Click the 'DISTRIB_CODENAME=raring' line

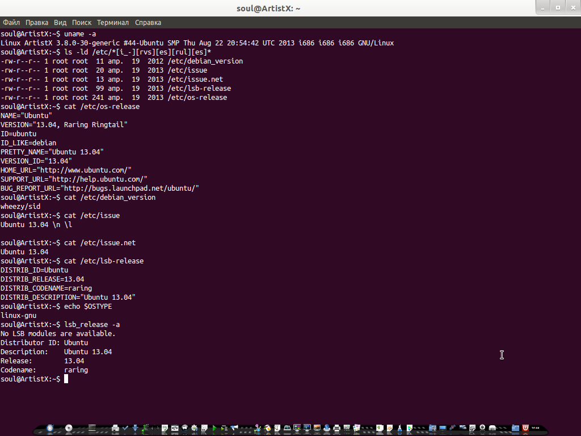point(47,288)
